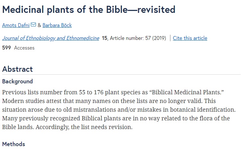The width and height of the screenshot is (241, 149).
Task: Open Barbara Böck author link
Action: click(x=57, y=25)
